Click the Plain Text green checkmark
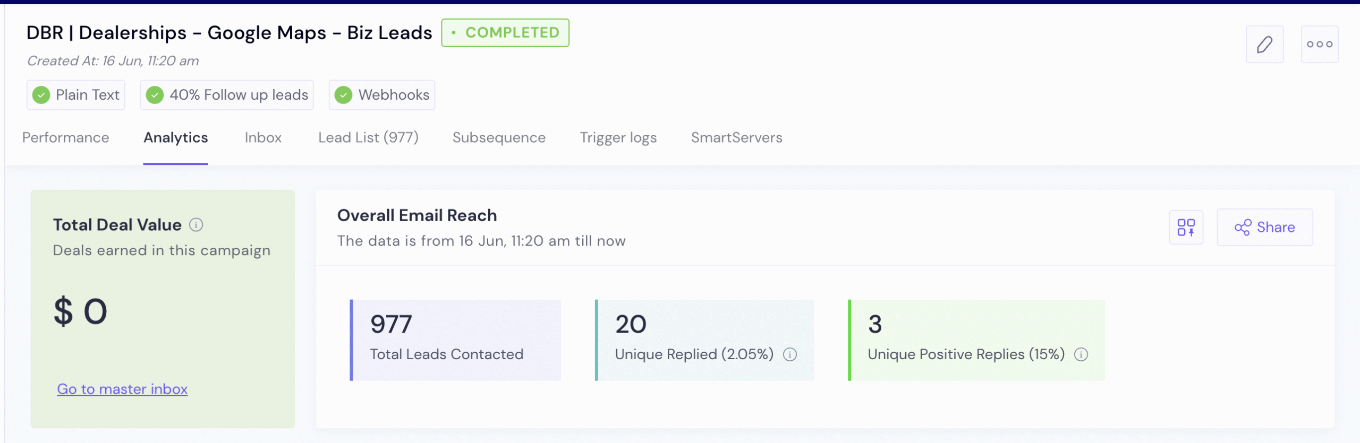The width and height of the screenshot is (1360, 443). tap(41, 95)
